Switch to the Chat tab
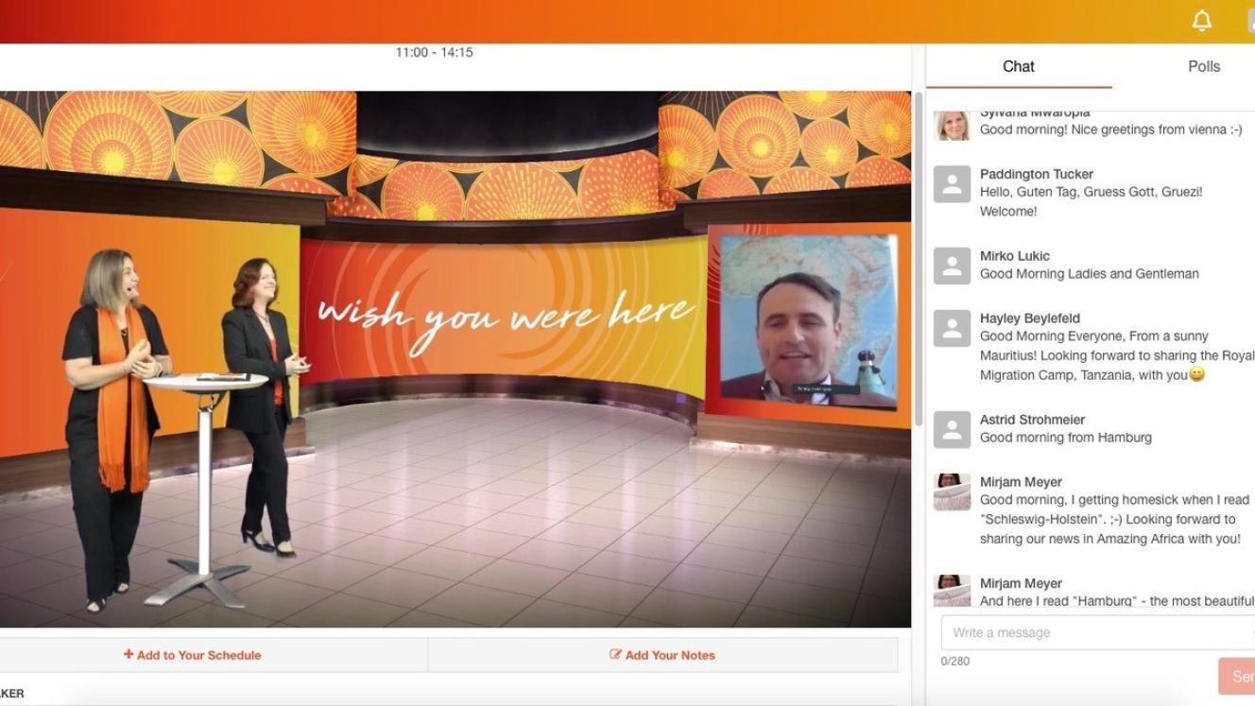 point(1018,66)
